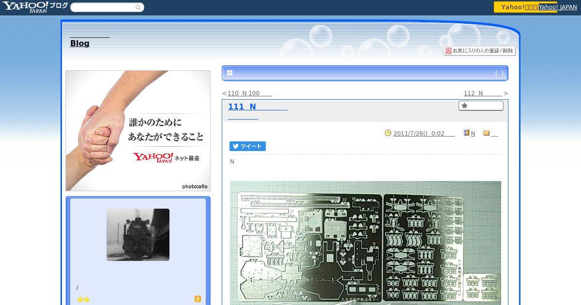Open the N category link by date

473,134
